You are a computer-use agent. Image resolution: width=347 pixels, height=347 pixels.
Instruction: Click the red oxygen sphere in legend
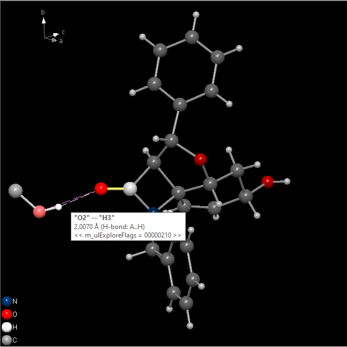coord(7,314)
